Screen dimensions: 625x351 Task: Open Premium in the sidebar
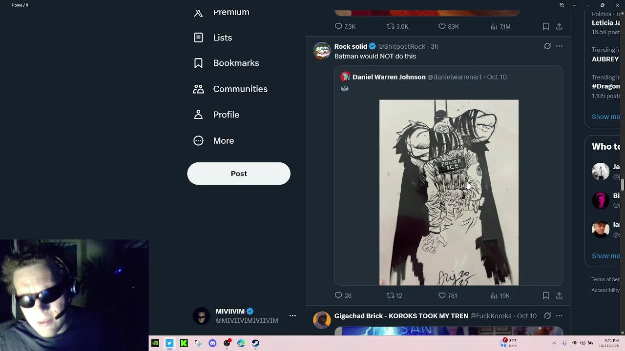pyautogui.click(x=221, y=13)
